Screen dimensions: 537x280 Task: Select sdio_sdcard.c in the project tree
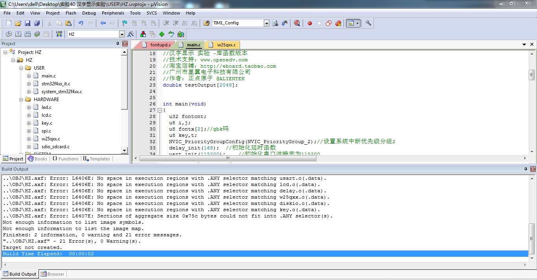55,147
